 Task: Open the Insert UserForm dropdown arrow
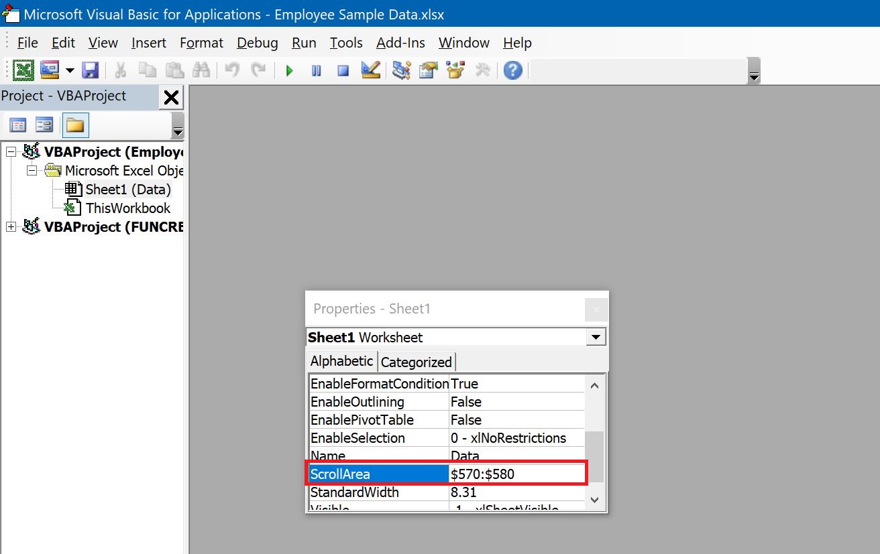tap(70, 70)
